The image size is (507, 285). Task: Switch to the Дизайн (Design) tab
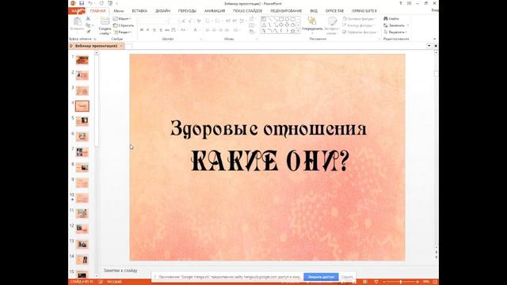pyautogui.click(x=162, y=11)
